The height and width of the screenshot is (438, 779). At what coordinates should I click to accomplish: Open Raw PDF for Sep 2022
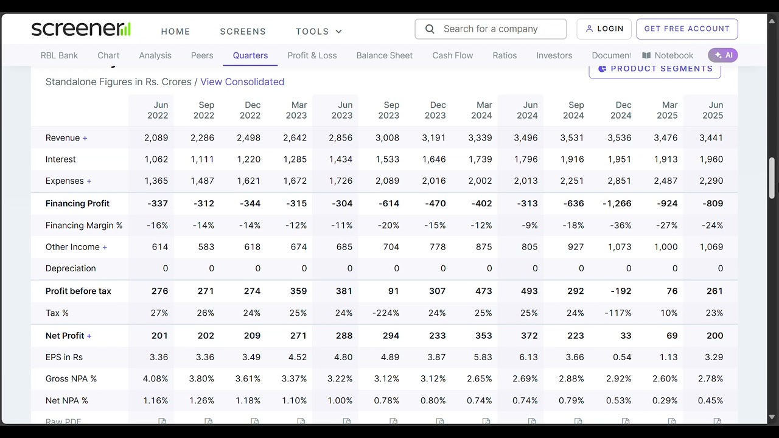[209, 421]
